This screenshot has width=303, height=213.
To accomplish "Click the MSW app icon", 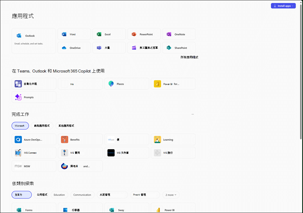I will coord(18,166).
